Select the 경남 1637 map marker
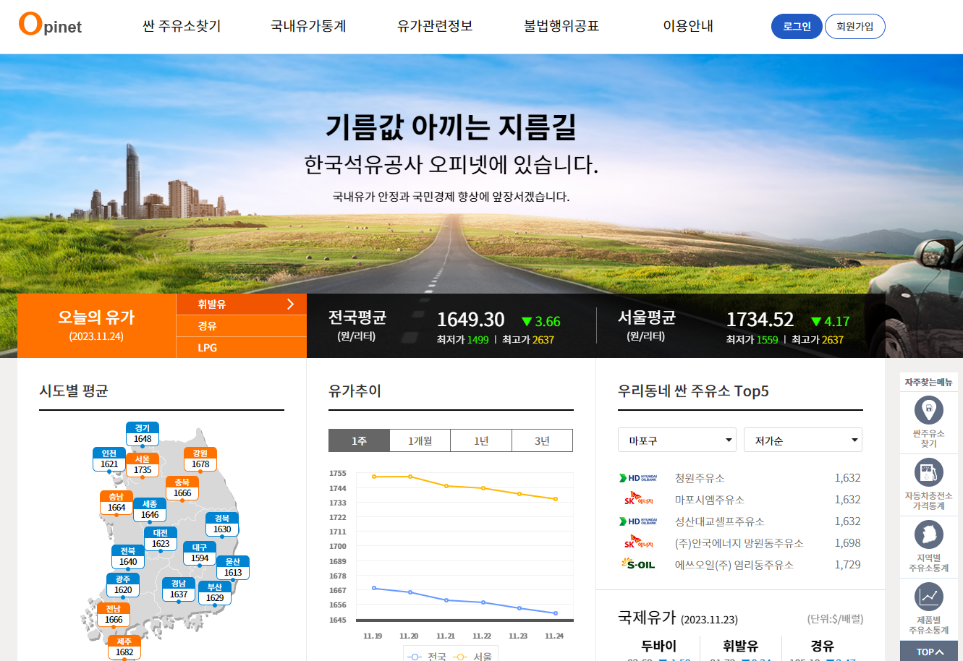The height and width of the screenshot is (661, 963). [179, 589]
